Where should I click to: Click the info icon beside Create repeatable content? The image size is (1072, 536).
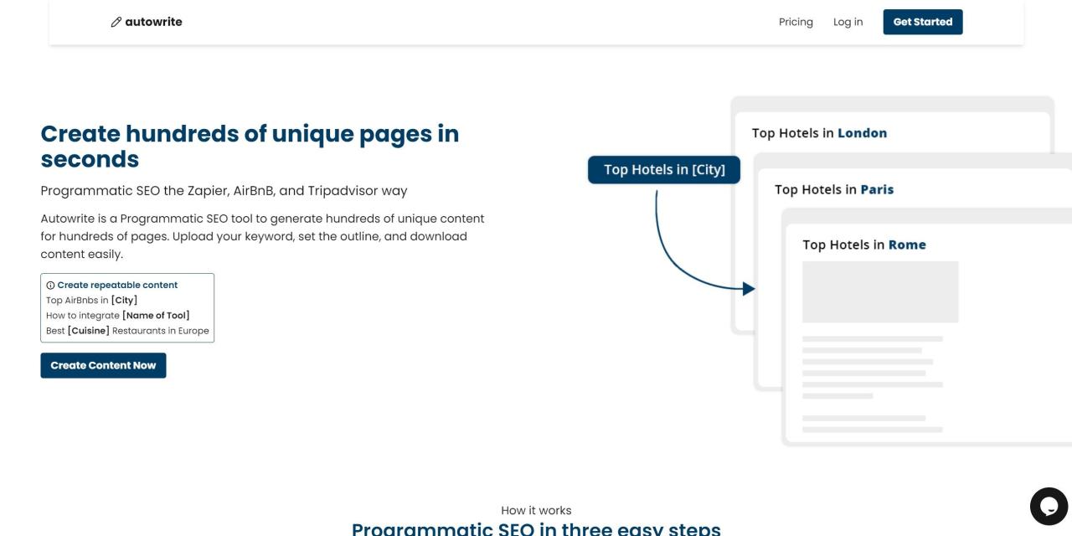[x=50, y=286]
